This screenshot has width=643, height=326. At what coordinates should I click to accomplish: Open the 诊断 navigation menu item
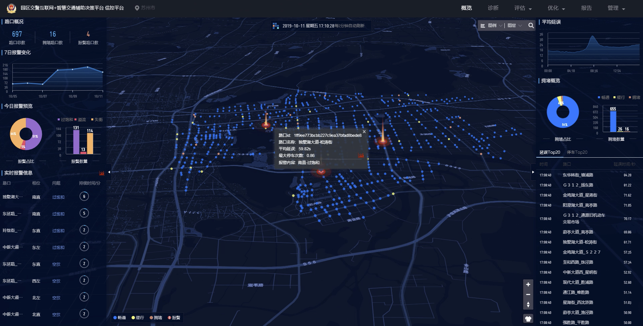493,8
